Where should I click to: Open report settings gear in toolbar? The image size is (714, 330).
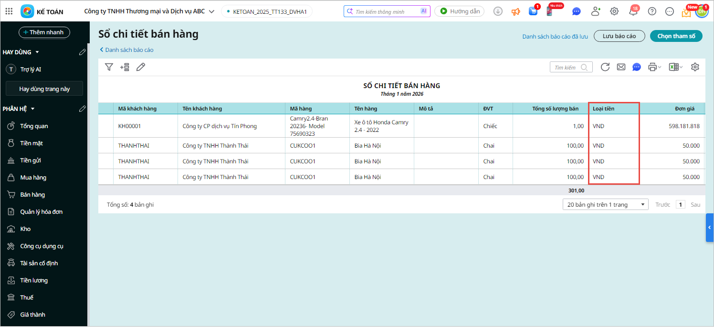point(695,67)
